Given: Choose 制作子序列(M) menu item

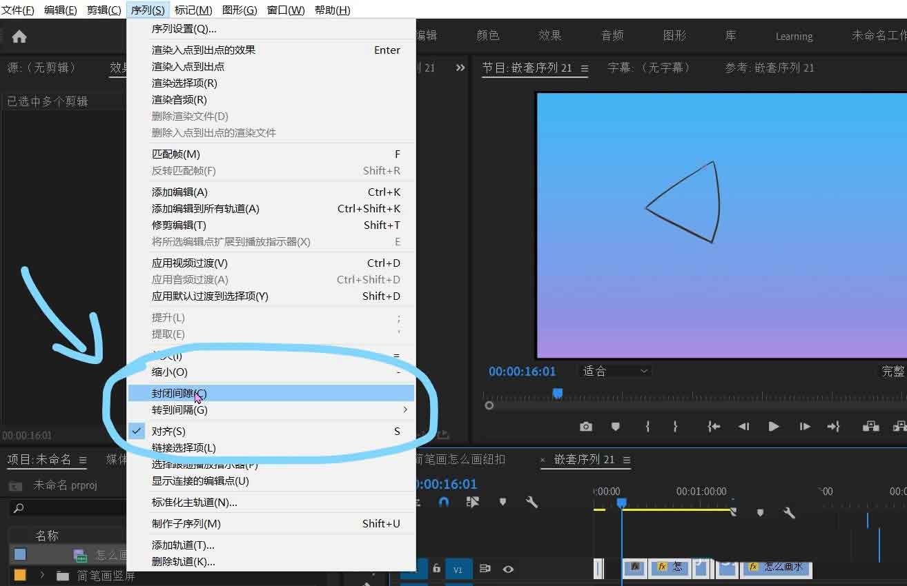Looking at the screenshot, I should [x=271, y=523].
